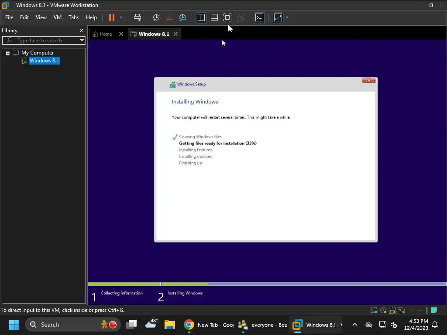This screenshot has width=447, height=335.
Task: Switch to the Home tab
Action: tap(106, 34)
